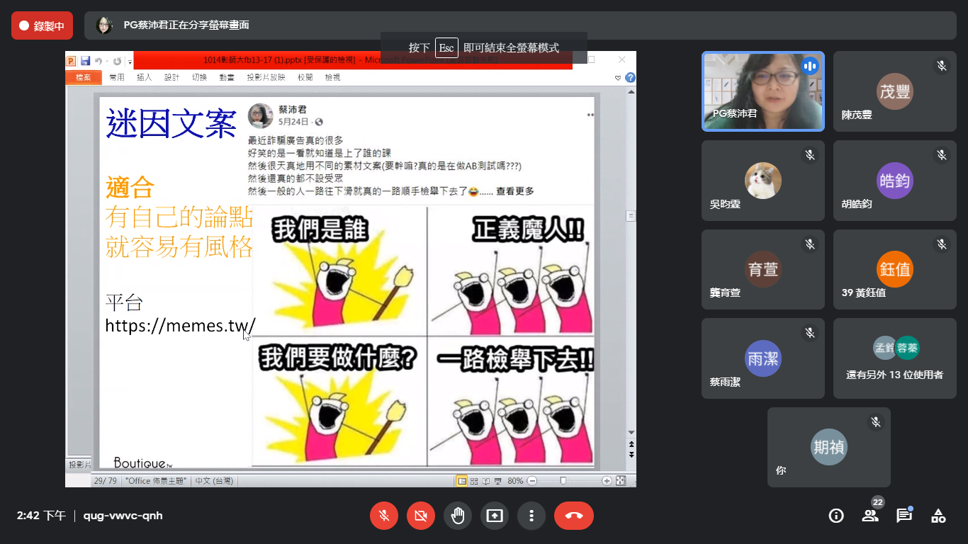Click 查看更多 in the Facebook post
Image resolution: width=968 pixels, height=544 pixels.
[515, 191]
